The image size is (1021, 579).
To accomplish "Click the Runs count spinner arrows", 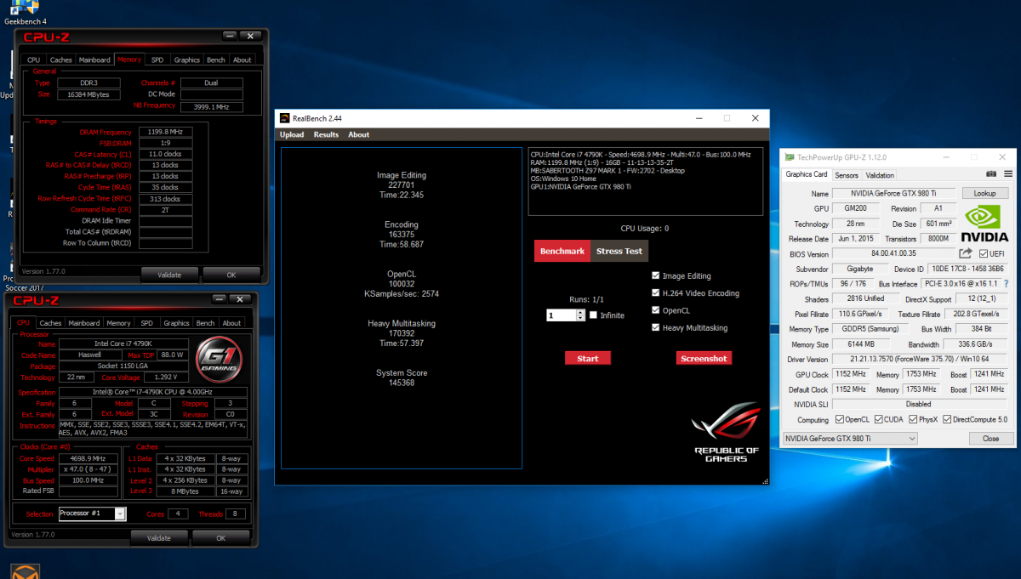I will 579,315.
